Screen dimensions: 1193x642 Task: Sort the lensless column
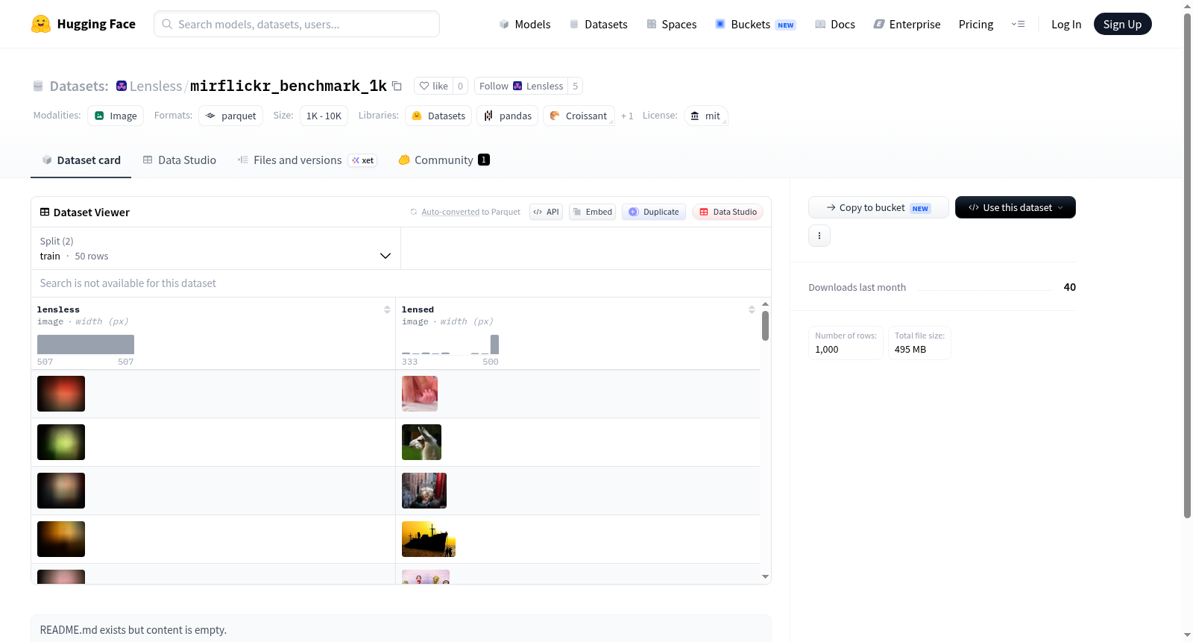[387, 309]
